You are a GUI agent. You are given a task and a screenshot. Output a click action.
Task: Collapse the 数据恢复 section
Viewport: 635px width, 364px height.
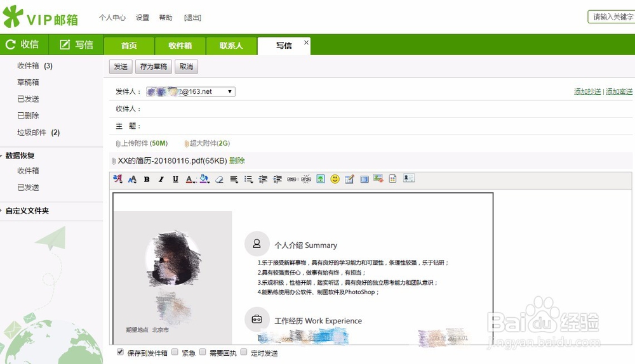tap(20, 155)
